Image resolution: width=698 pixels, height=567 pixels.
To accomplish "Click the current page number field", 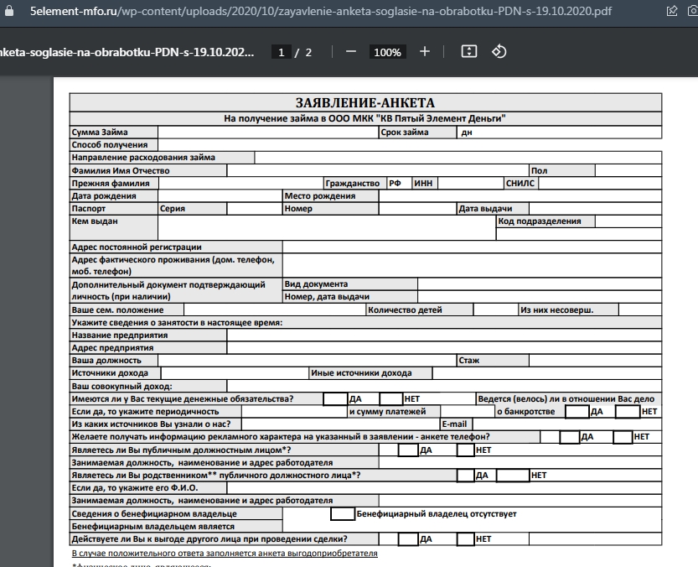I will click(283, 52).
